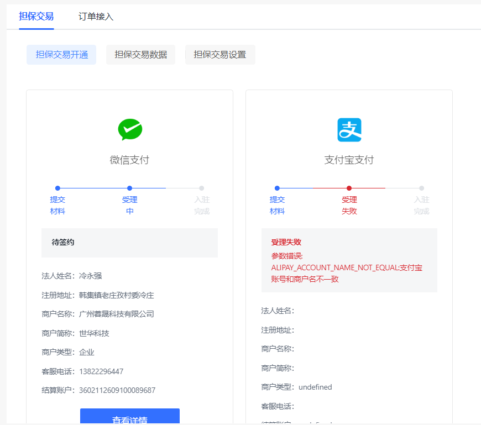
Task: Click the 支付宝支付 title text
Action: (x=349, y=160)
